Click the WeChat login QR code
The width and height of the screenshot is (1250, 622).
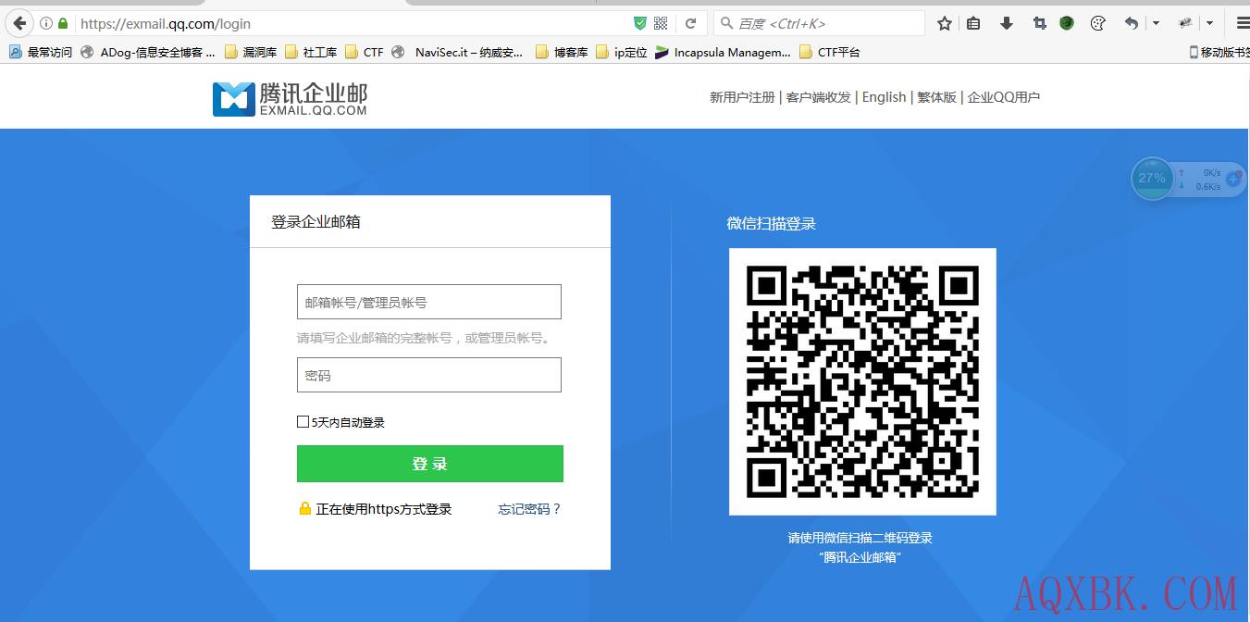click(x=862, y=381)
